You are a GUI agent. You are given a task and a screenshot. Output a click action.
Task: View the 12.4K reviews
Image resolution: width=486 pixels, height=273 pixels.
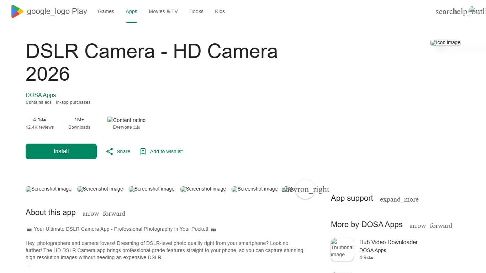coord(39,127)
